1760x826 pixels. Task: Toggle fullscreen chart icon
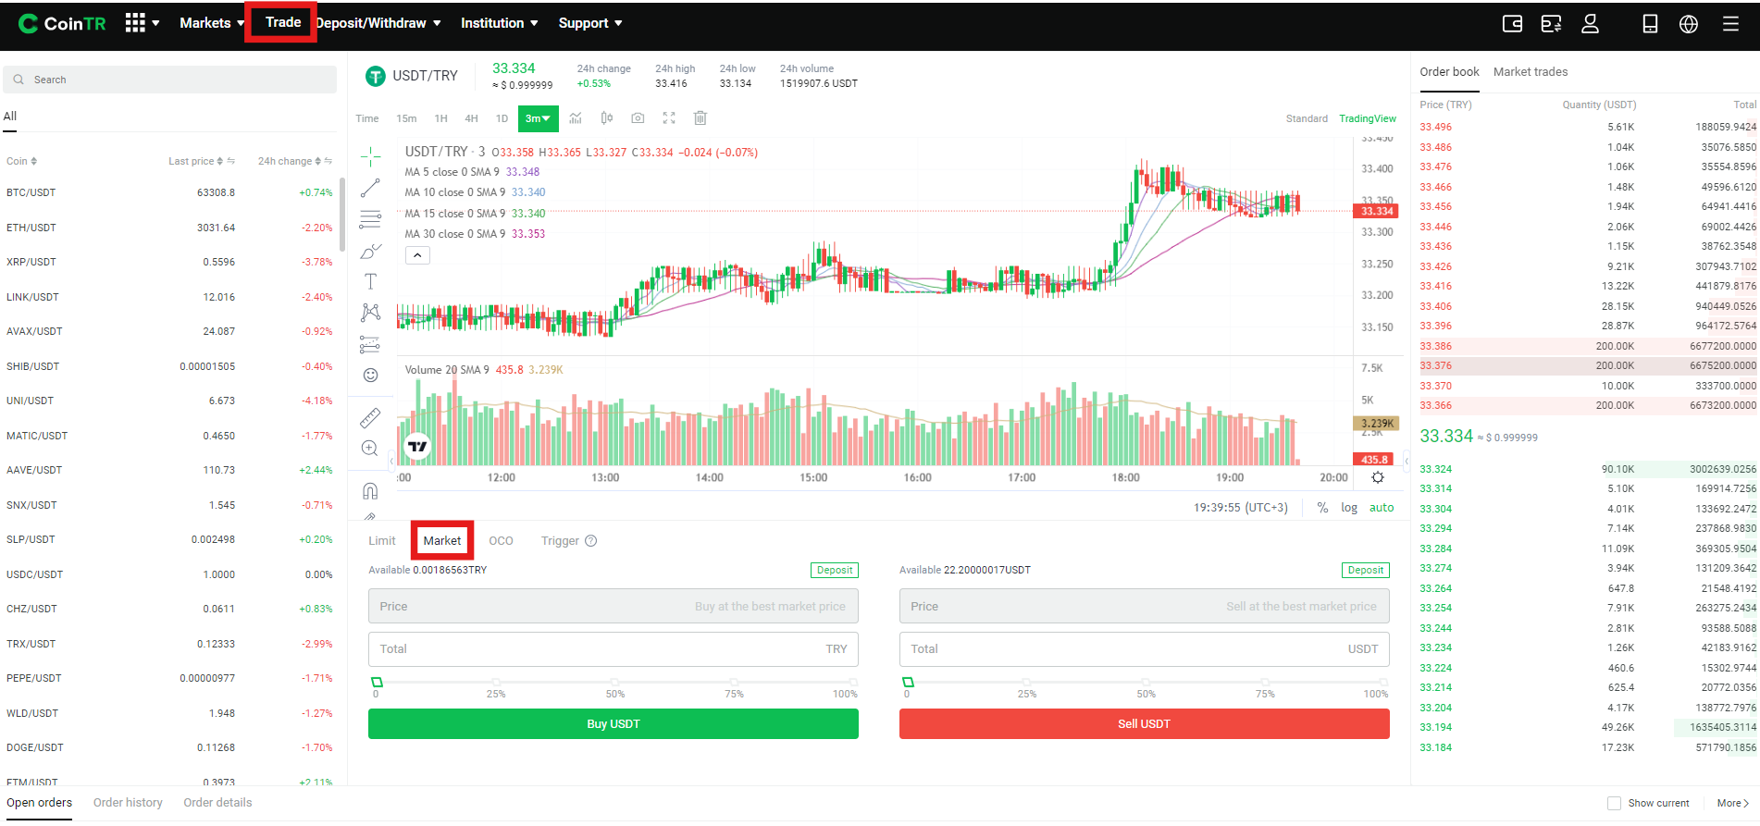click(669, 118)
